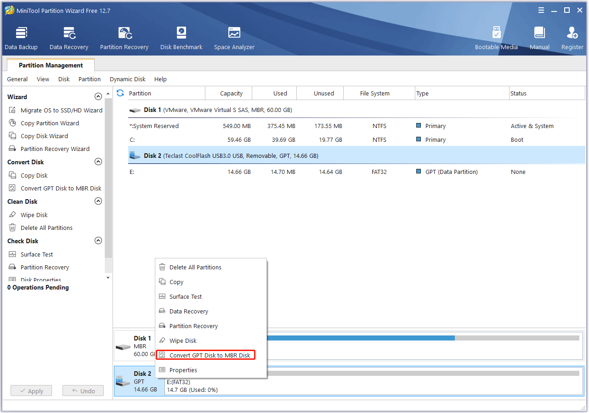This screenshot has width=589, height=413.
Task: Select the C: partition row
Action: pyautogui.click(x=357, y=140)
